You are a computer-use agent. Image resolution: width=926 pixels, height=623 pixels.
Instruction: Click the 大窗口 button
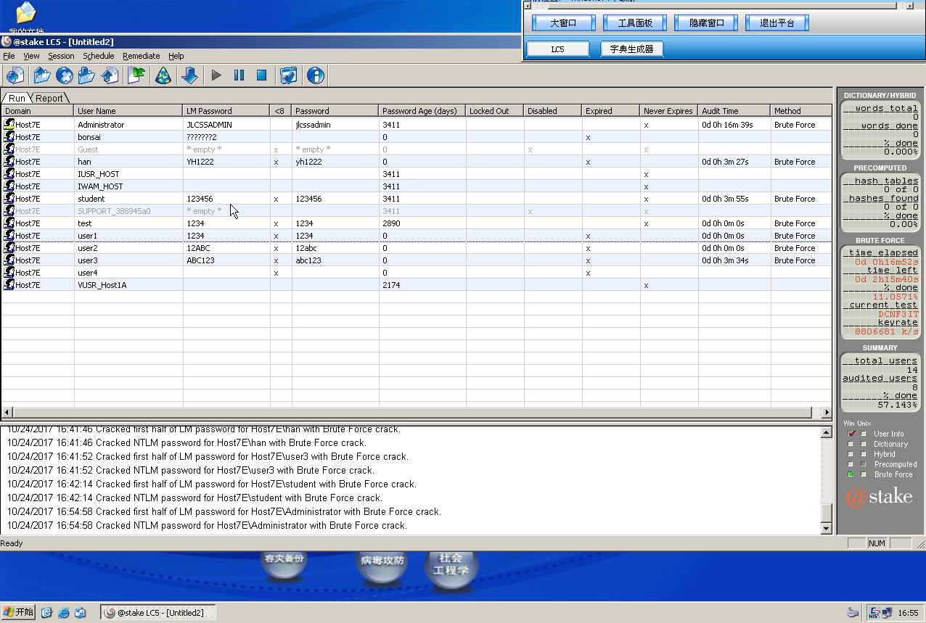563,23
